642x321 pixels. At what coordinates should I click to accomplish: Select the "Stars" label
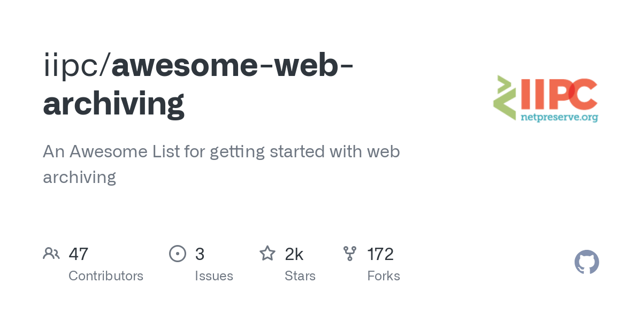pos(300,276)
